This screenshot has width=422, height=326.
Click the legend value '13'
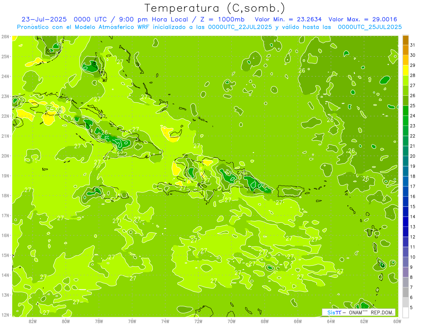pyautogui.click(x=413, y=226)
